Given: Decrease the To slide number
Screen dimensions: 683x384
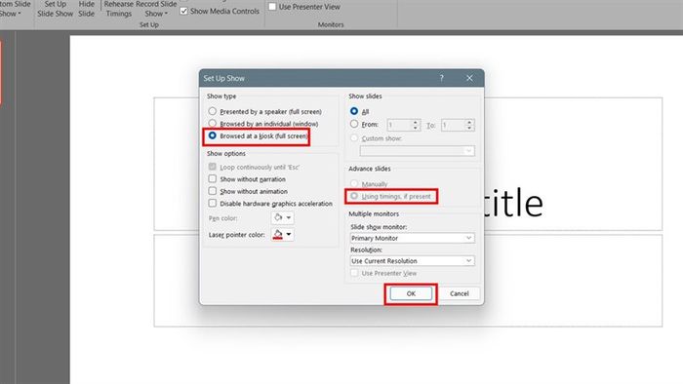Looking at the screenshot, I should pyautogui.click(x=469, y=128).
